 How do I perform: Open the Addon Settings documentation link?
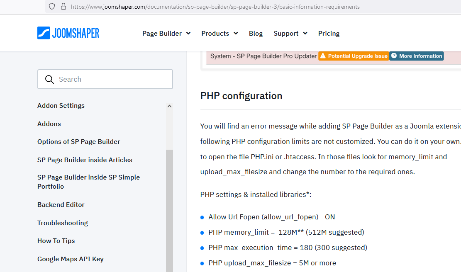point(61,106)
